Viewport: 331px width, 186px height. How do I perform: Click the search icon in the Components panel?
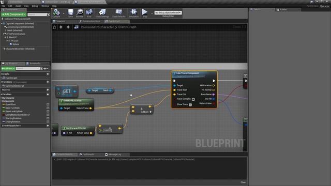pos(48,14)
